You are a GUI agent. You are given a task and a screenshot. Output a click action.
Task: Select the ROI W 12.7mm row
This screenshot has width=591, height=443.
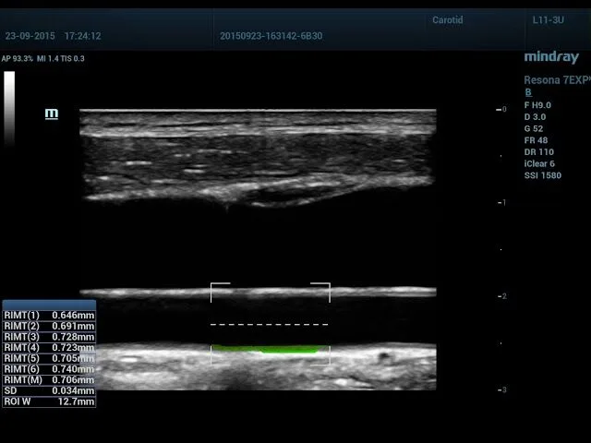tap(49, 401)
